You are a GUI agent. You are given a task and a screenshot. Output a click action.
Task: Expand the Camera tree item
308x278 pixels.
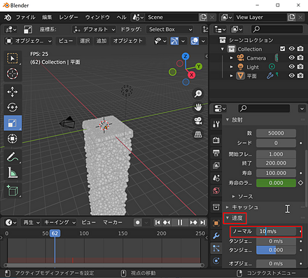pos(232,58)
